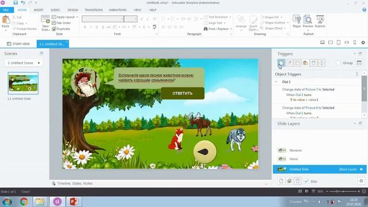Image resolution: width=368 pixels, height=207 pixels.
Task: Expand the Timeline, States, Notes panel
Action: (266, 184)
